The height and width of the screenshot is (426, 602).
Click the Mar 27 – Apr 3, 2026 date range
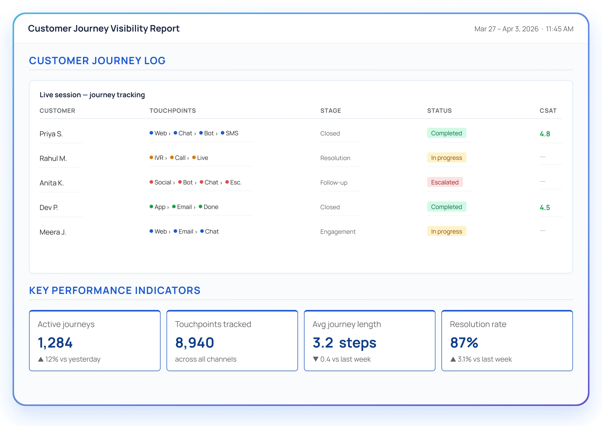click(506, 29)
